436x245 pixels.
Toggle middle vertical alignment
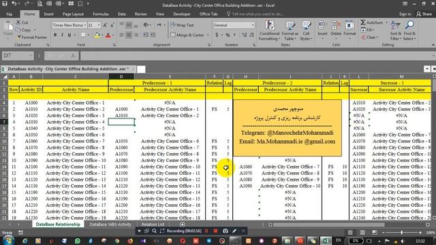[129, 25]
